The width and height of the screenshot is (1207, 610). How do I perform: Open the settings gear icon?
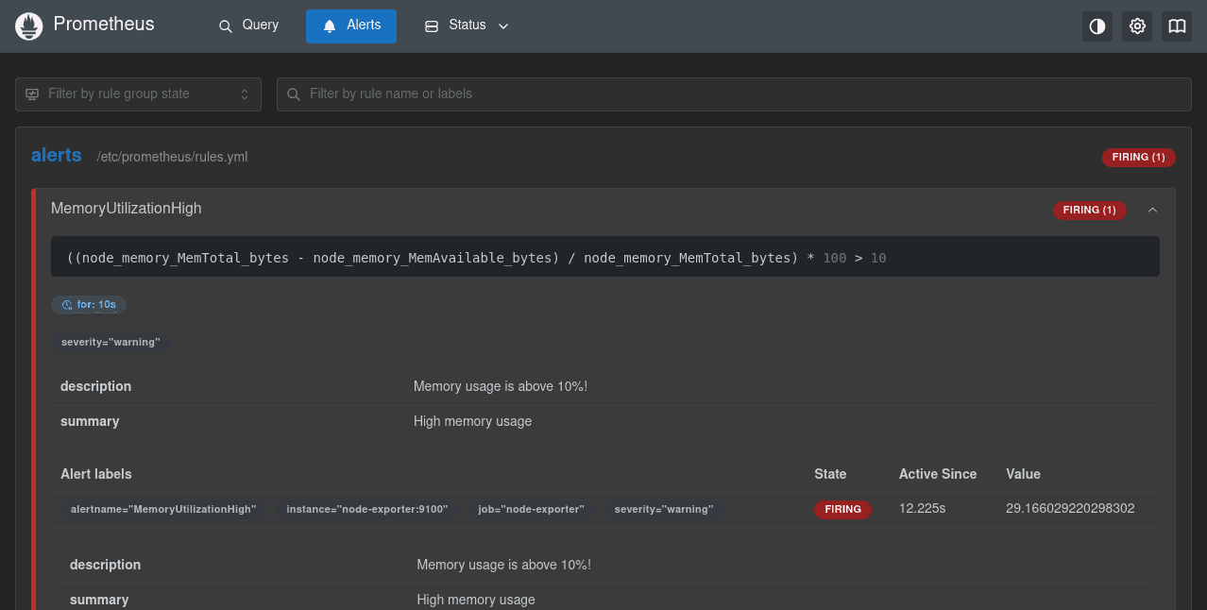(1137, 26)
